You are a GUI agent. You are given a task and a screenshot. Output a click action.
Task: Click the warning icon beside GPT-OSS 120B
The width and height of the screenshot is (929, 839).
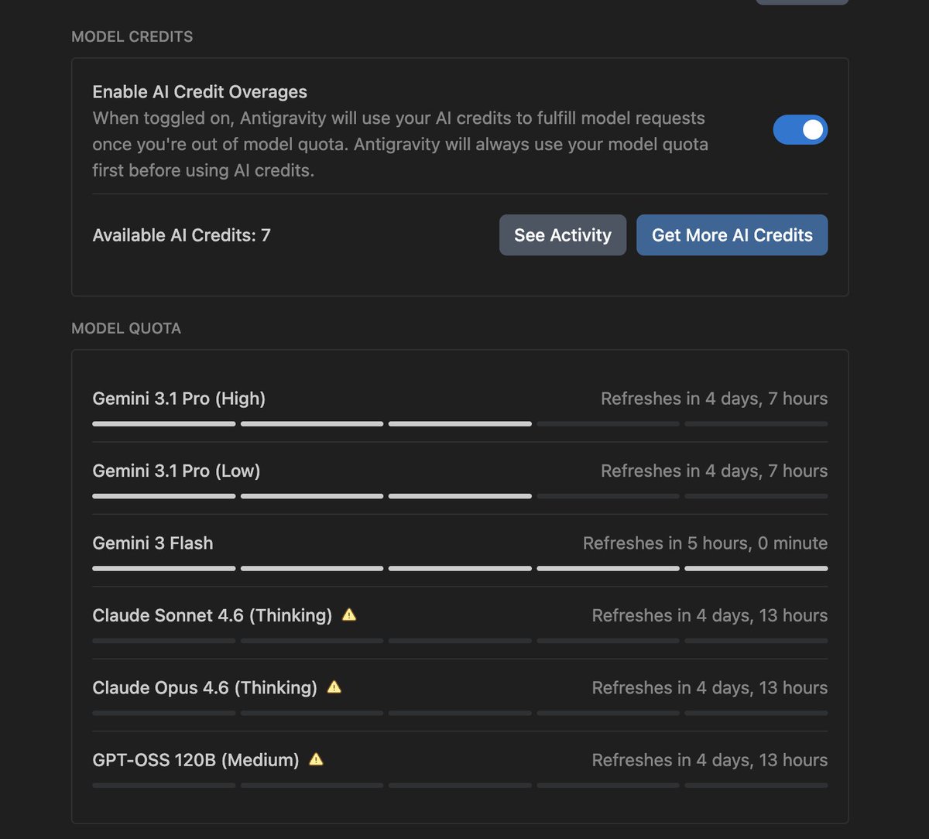click(316, 760)
